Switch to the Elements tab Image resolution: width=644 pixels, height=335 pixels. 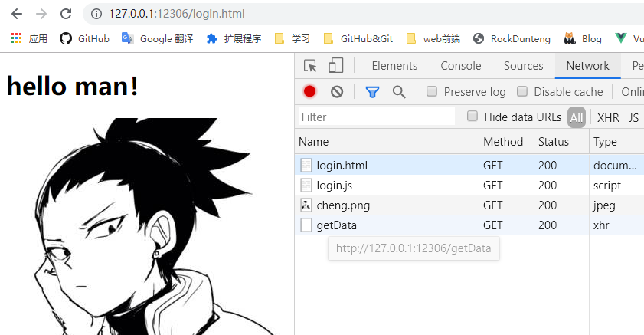coord(394,66)
